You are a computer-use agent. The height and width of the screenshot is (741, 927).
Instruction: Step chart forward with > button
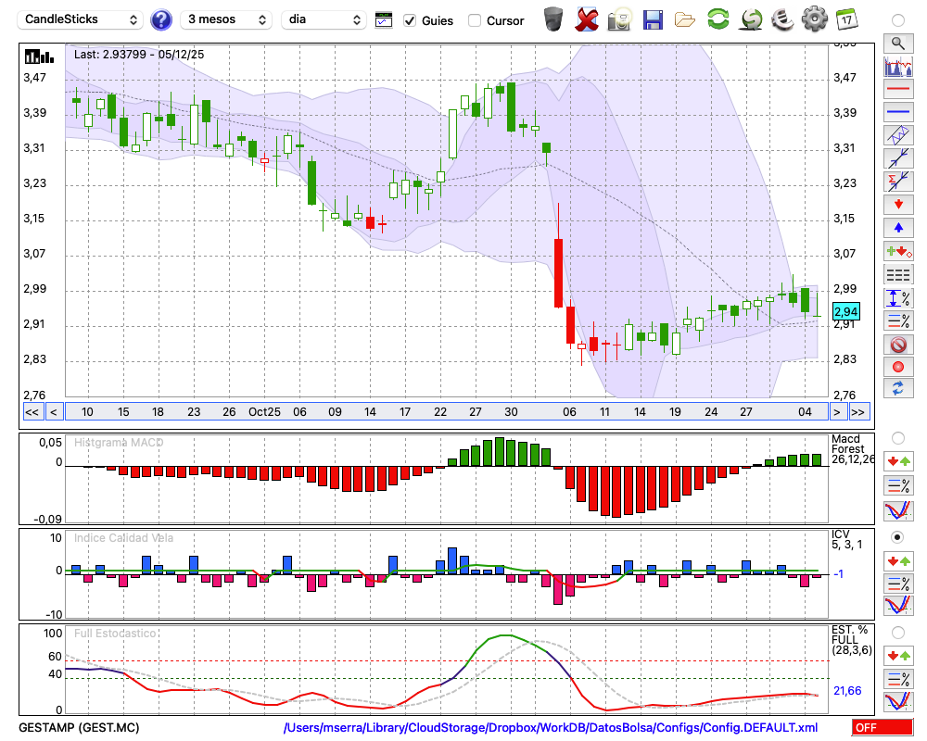pos(836,412)
